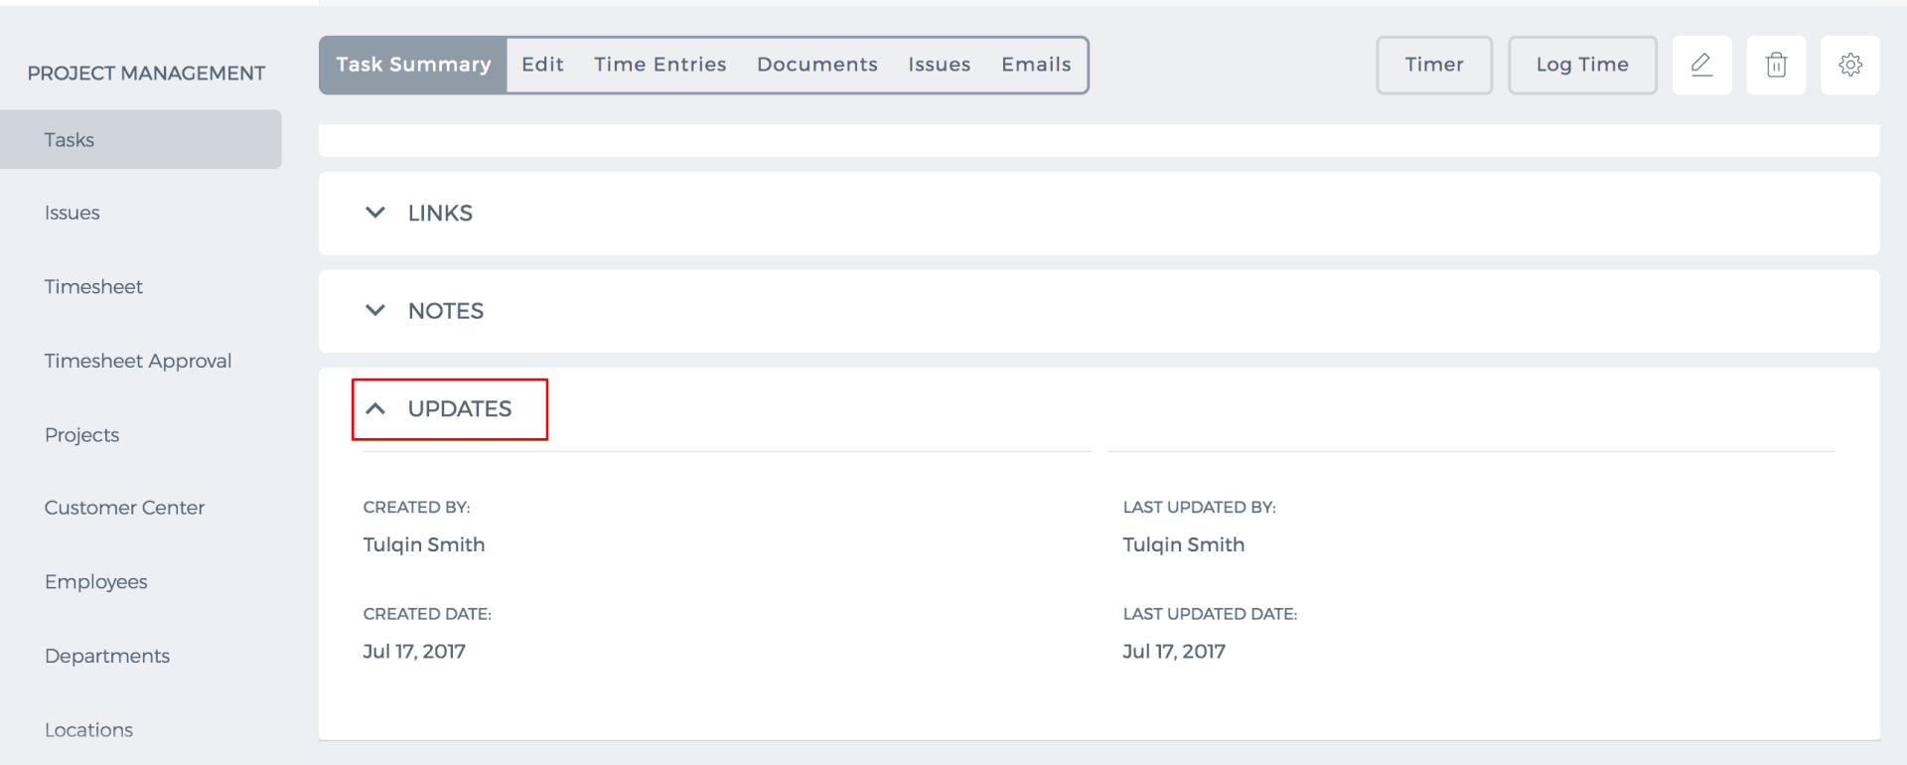Click the trash delete icon
The image size is (1907, 765).
pos(1776,66)
